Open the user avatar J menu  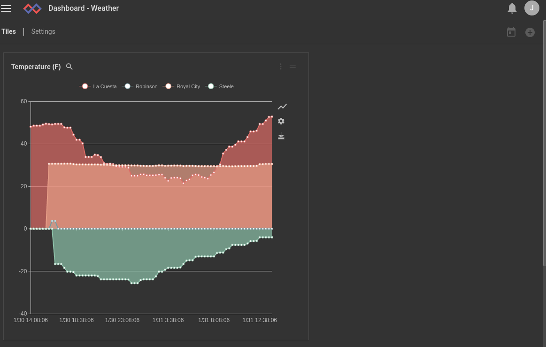coord(532,8)
